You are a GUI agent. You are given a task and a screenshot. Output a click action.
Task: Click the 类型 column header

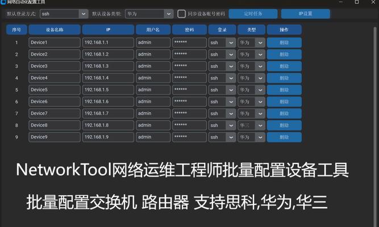pos(251,30)
